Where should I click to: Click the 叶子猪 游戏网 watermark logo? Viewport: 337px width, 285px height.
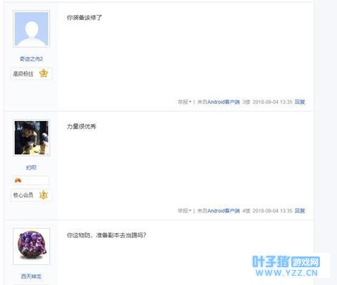coord(286,261)
